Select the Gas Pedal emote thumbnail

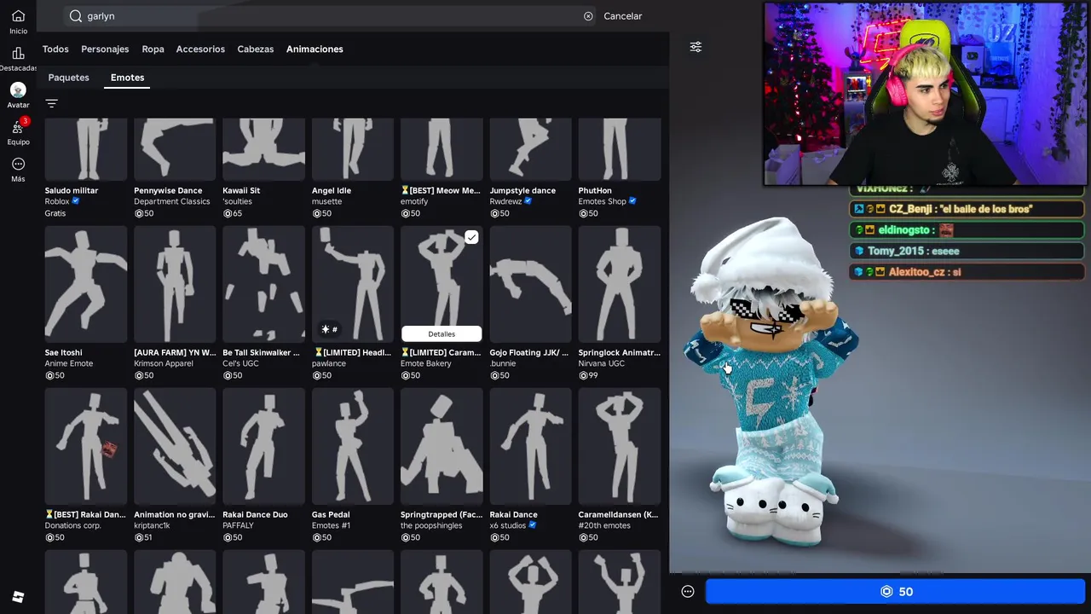coord(353,446)
